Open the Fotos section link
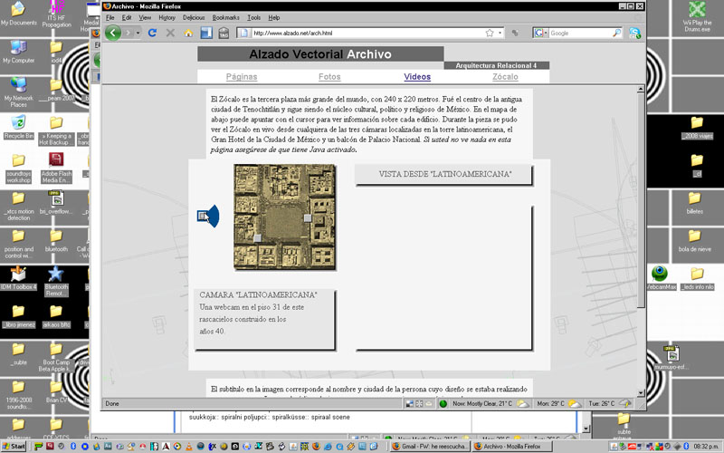 click(329, 77)
